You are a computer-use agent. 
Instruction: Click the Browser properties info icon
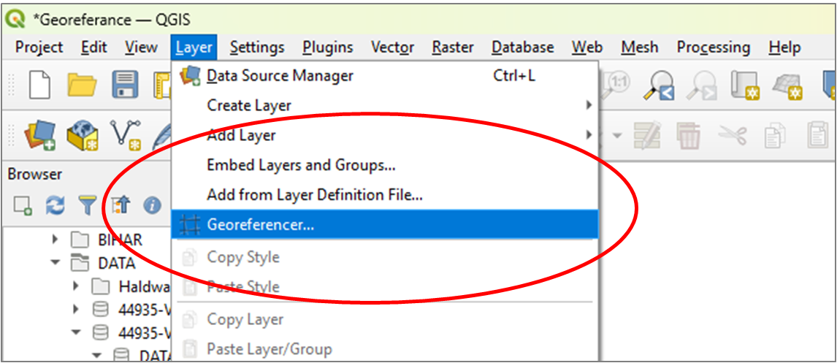pos(153,205)
